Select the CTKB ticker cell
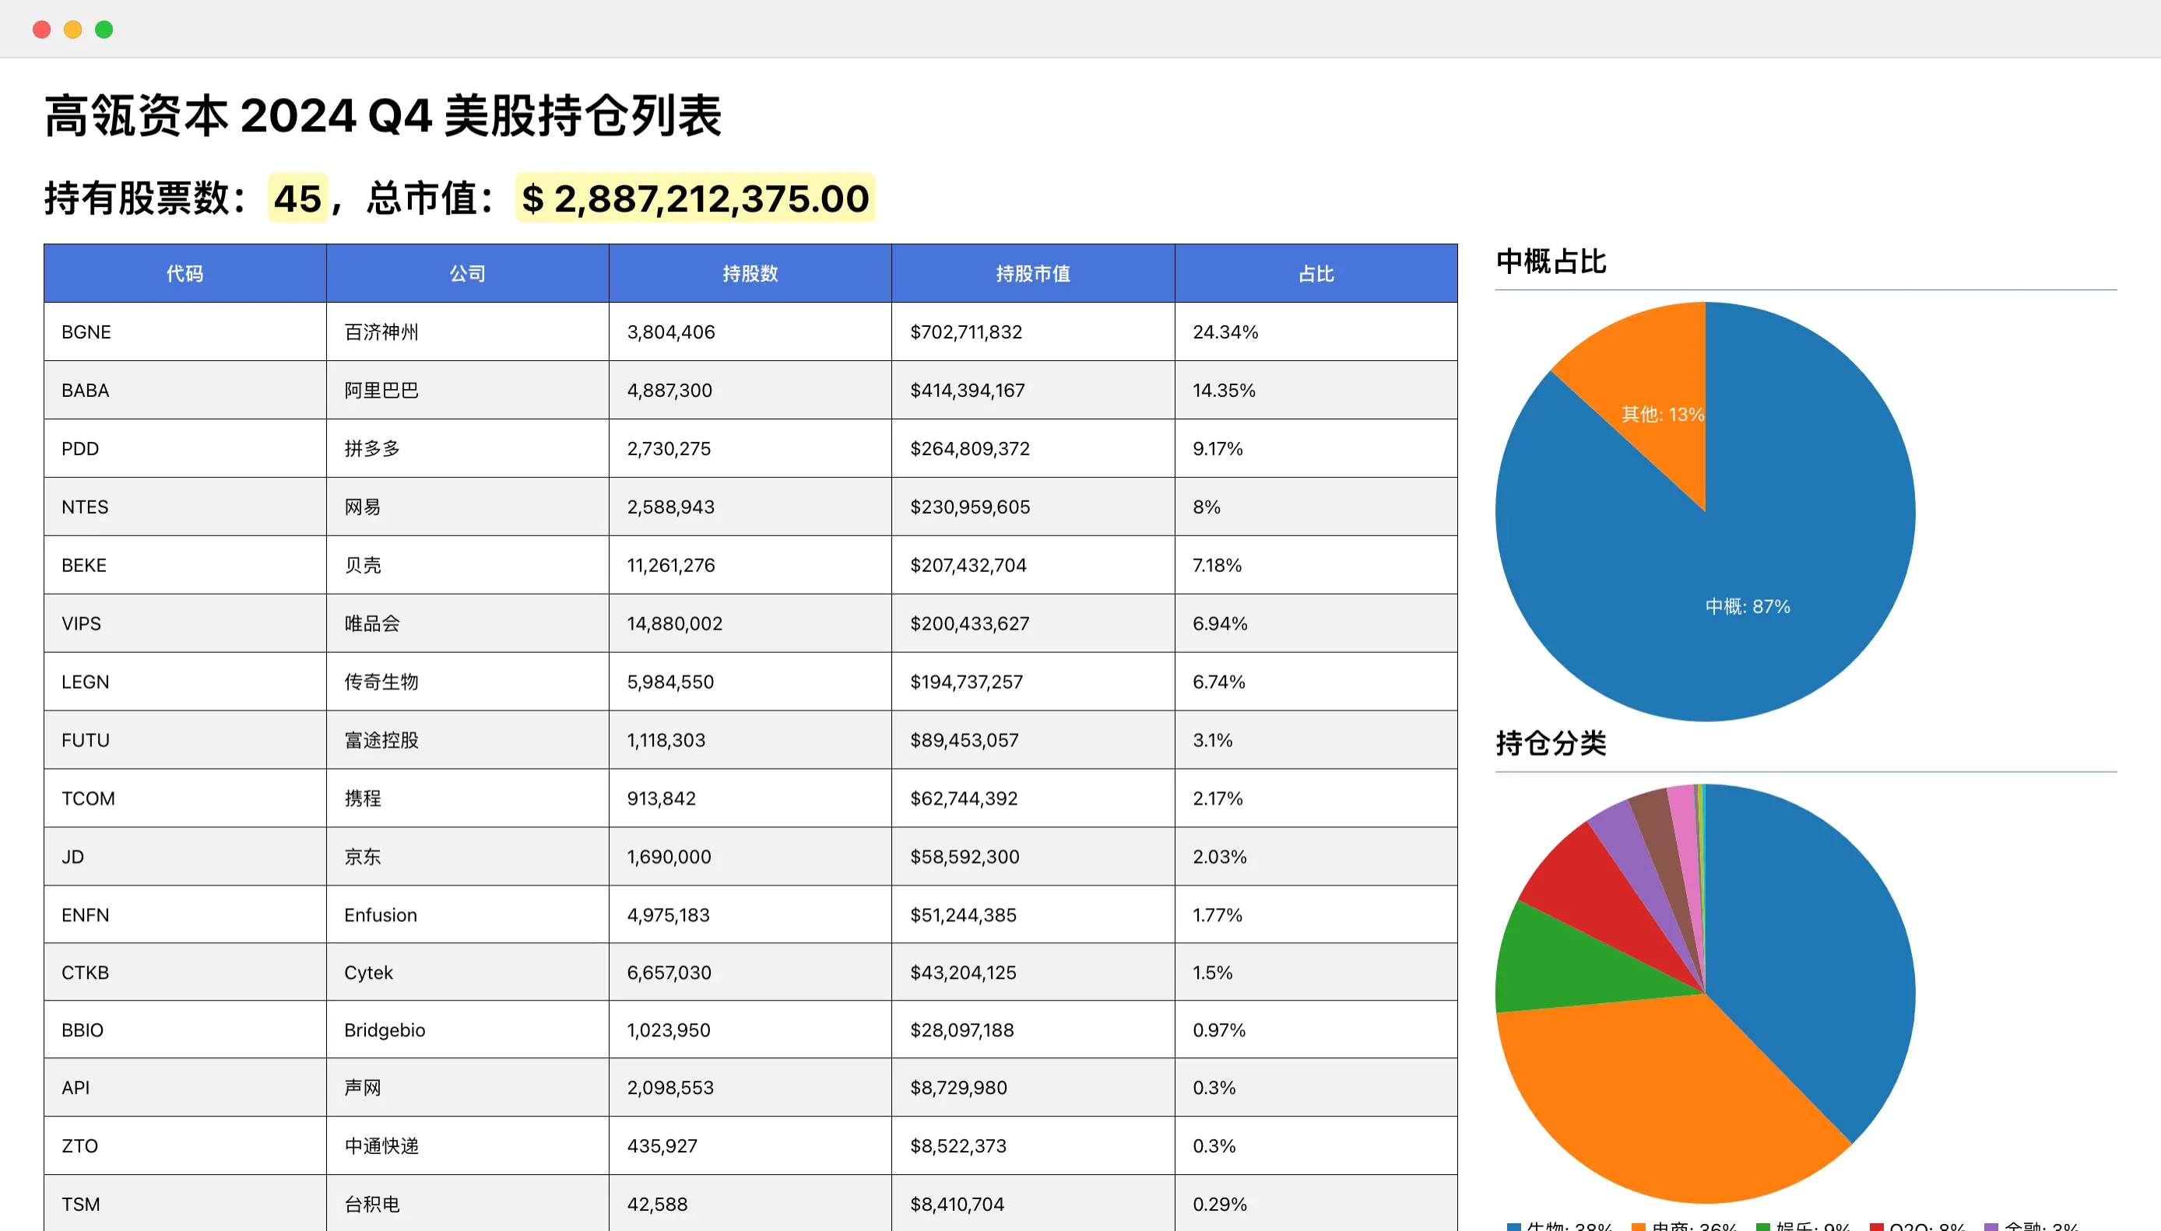The height and width of the screenshot is (1231, 2161). (x=185, y=973)
